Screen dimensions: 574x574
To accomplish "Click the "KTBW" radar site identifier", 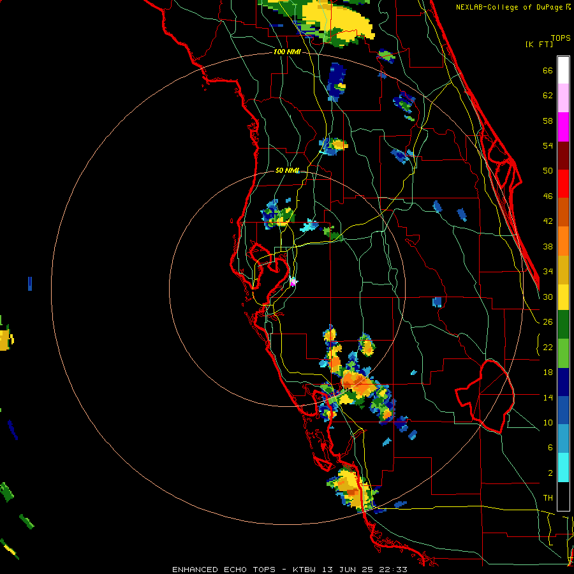I will 304,570.
